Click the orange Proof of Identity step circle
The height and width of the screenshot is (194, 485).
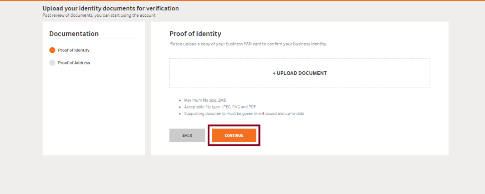(52, 50)
